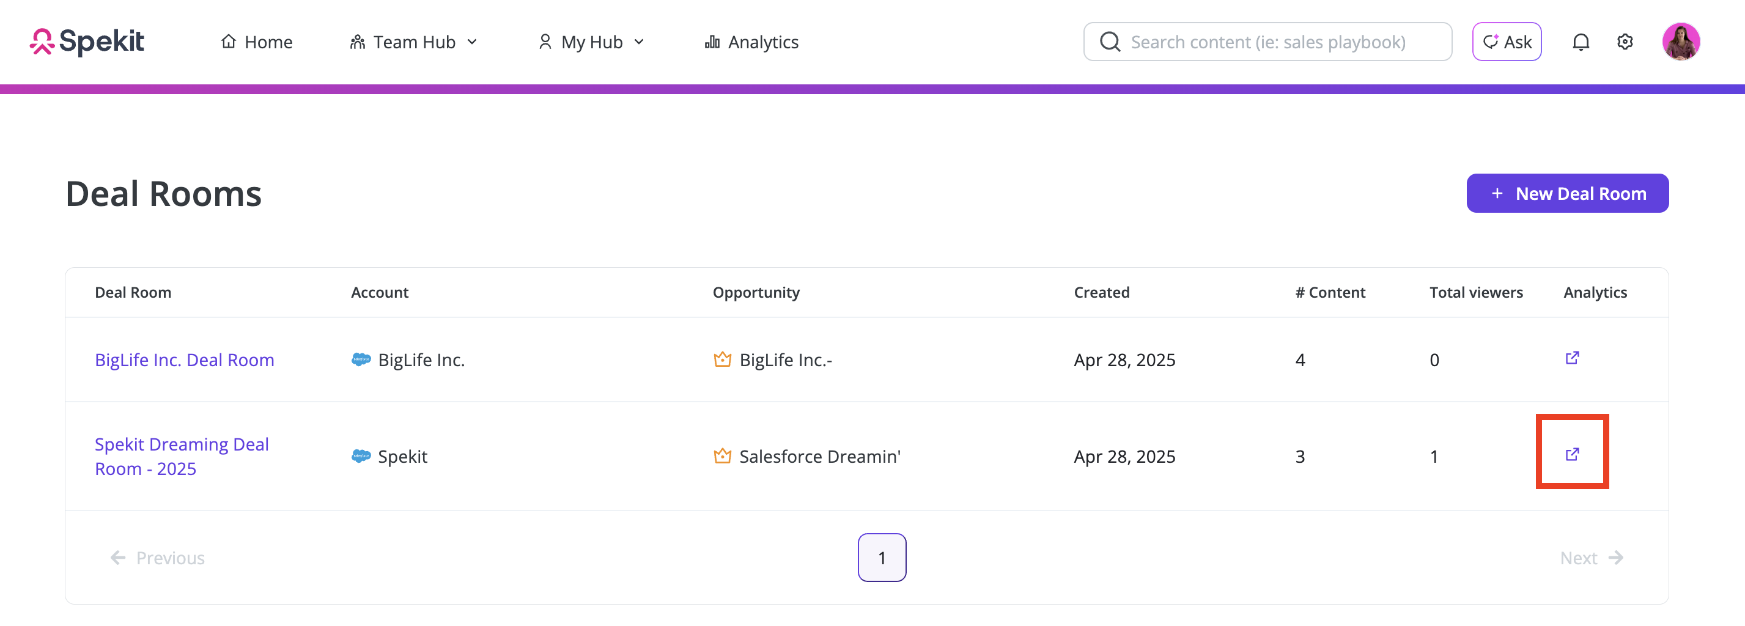Click the Analytics column header
The height and width of the screenshot is (626, 1745).
pos(1595,293)
